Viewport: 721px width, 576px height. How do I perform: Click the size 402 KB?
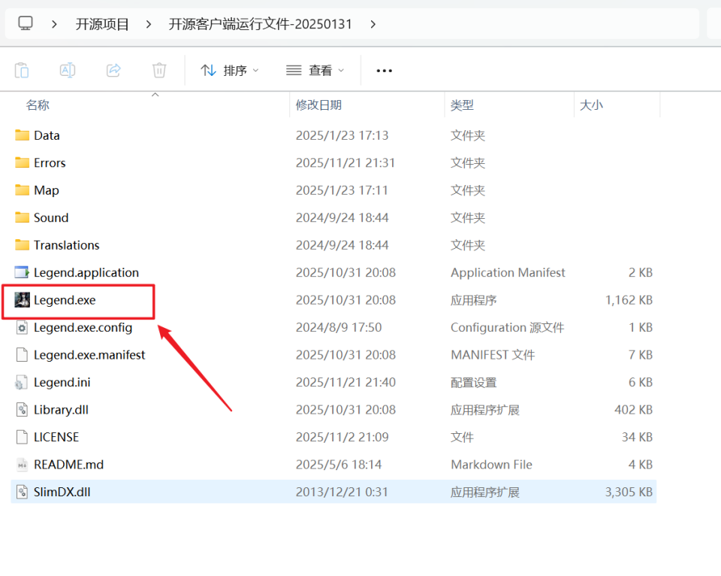[634, 410]
